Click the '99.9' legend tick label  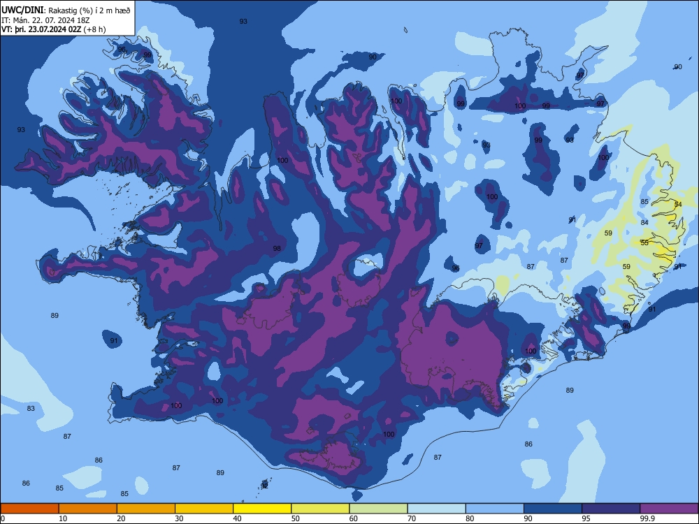tap(647, 518)
